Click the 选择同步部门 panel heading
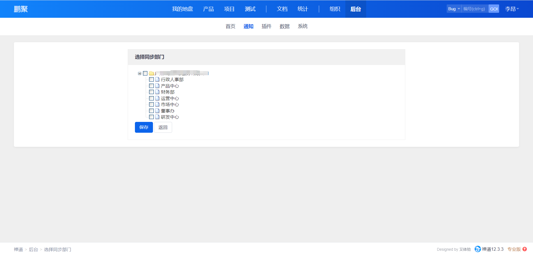Viewport: 533px width, 256px height. point(149,57)
